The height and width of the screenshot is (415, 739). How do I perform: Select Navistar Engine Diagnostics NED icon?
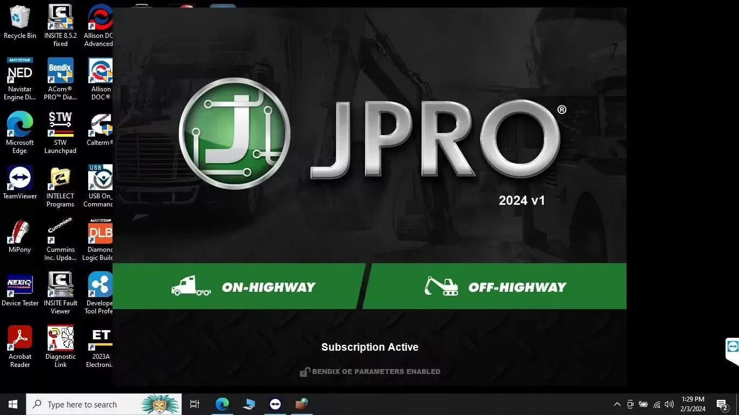pyautogui.click(x=20, y=72)
